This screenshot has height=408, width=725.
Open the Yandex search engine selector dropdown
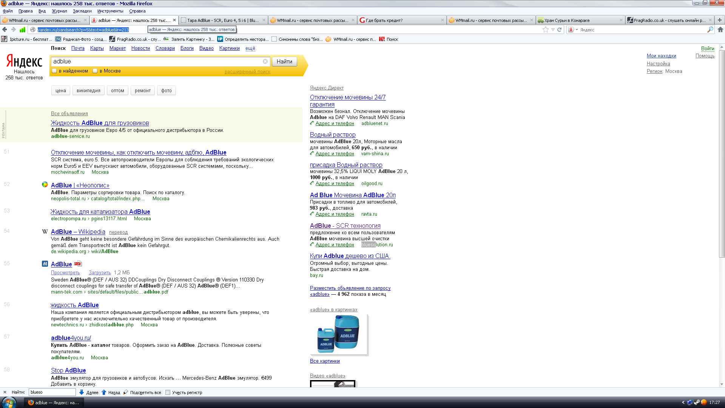click(x=573, y=29)
